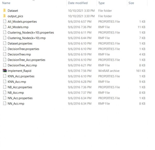This screenshot has width=155, height=150.
Task: Click the 9/6/2016 7:56 PM date
Action: [x=80, y=71]
